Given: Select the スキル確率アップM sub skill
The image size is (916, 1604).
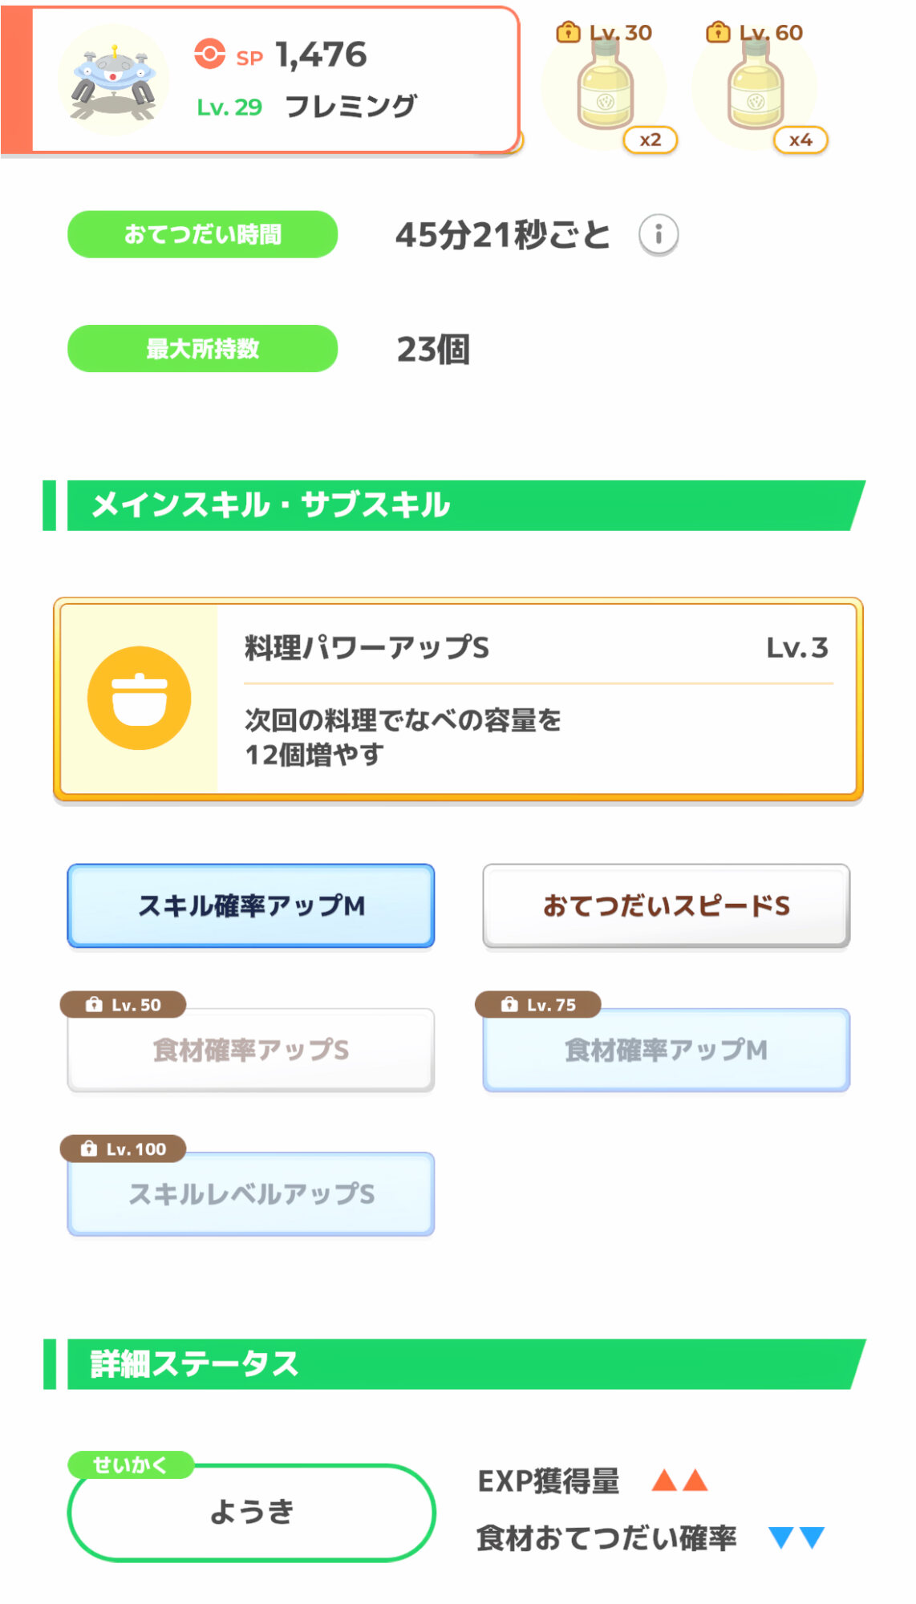Looking at the screenshot, I should tap(251, 905).
